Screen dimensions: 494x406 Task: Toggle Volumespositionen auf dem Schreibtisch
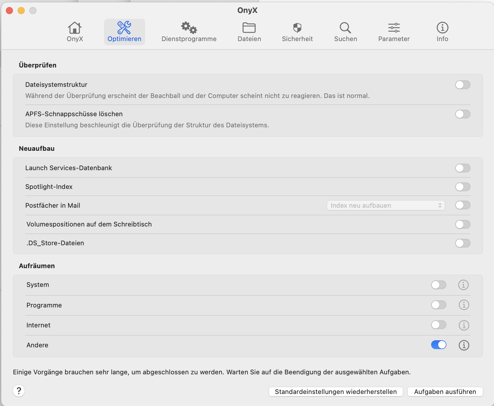click(463, 224)
